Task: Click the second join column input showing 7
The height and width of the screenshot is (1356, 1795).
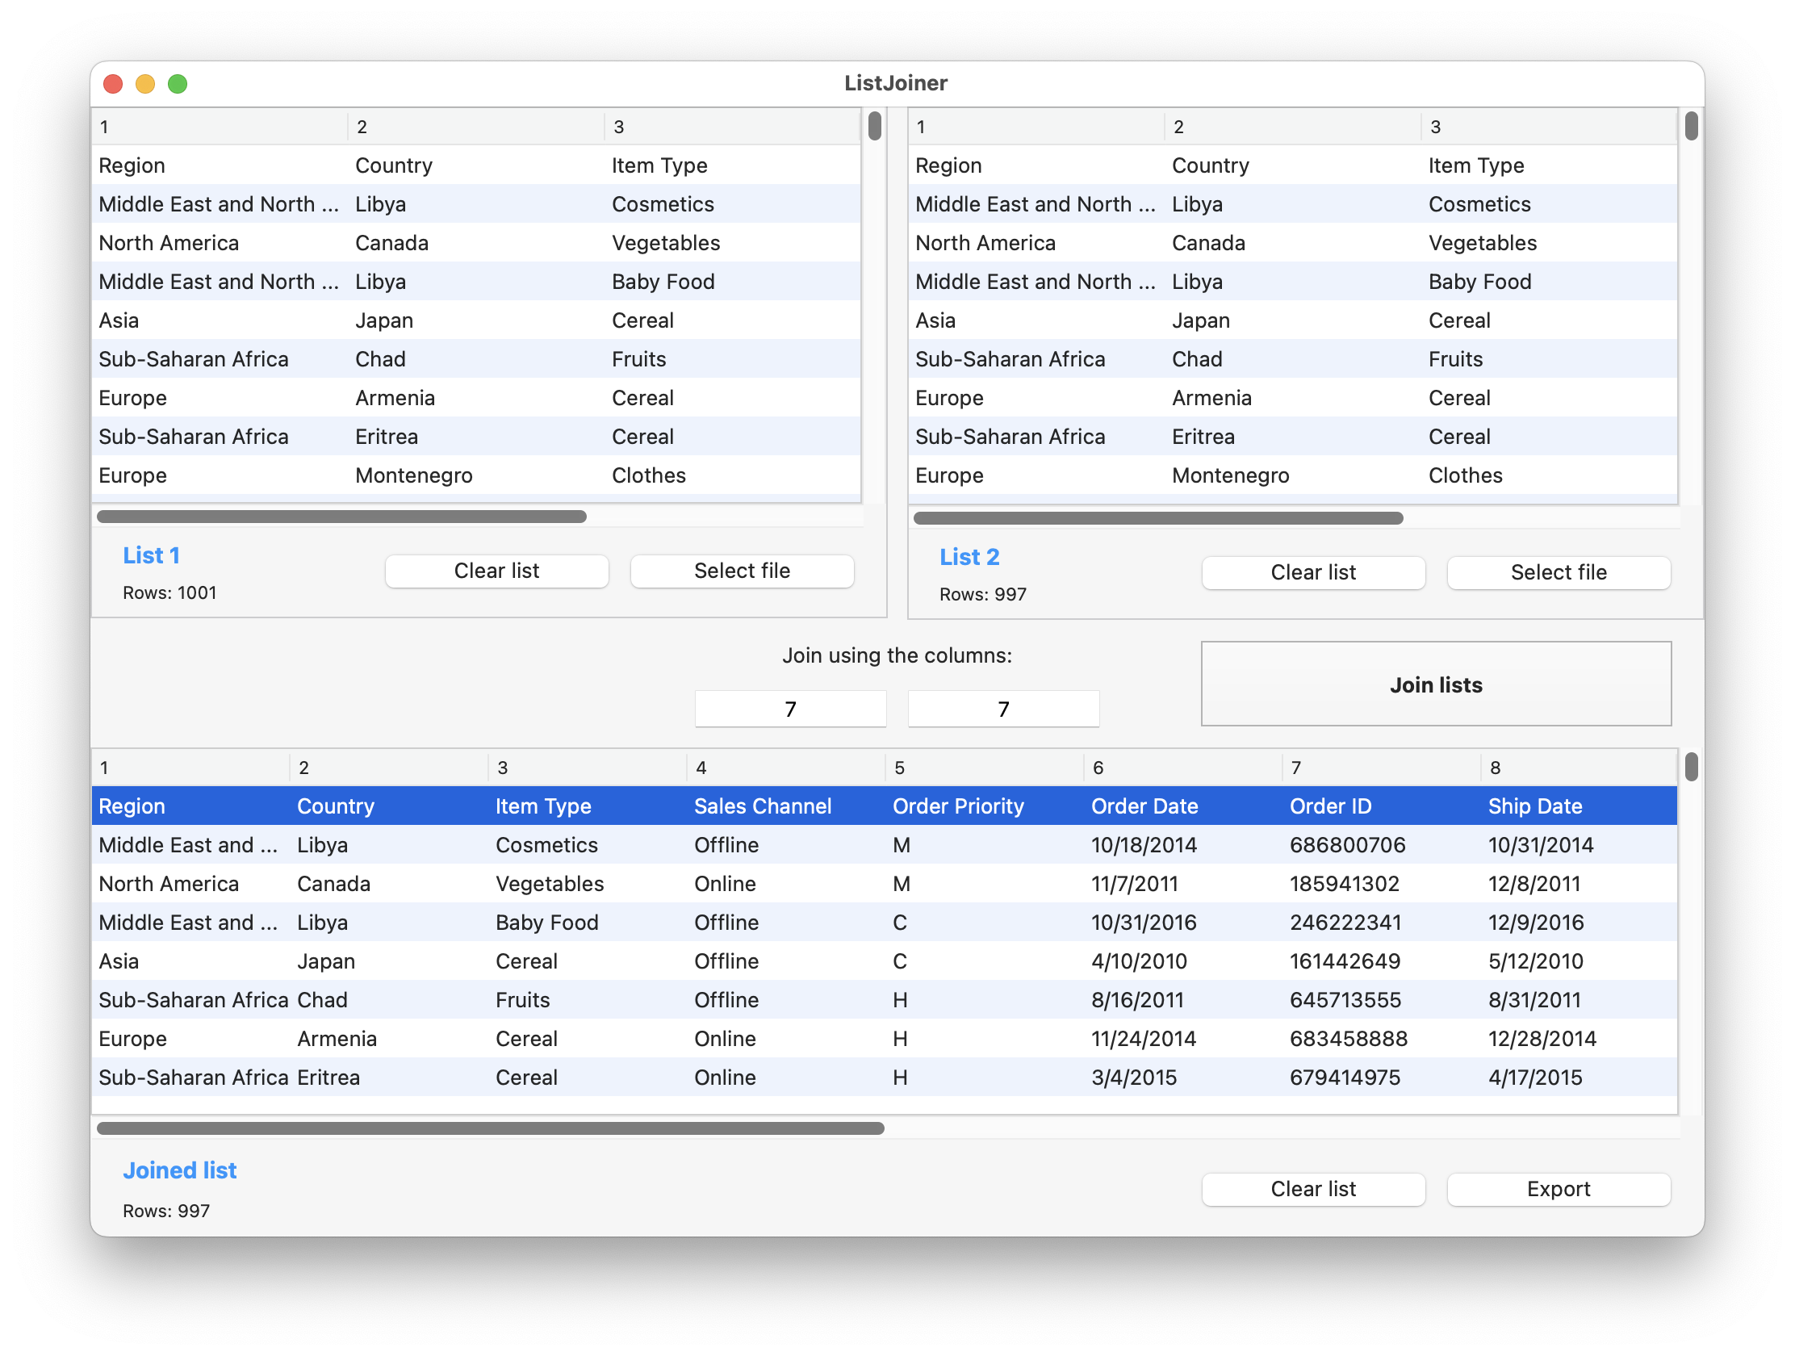Action: [1003, 708]
